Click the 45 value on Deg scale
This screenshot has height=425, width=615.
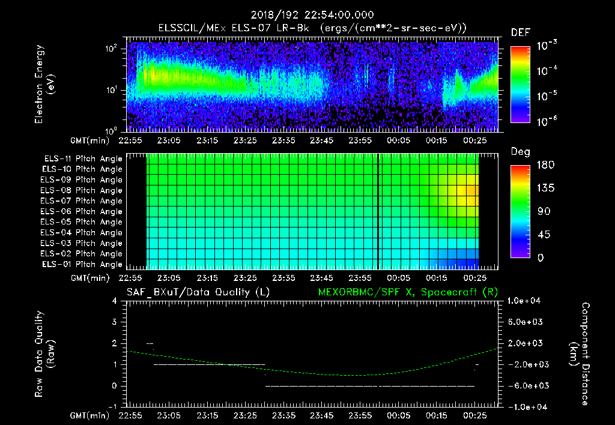click(544, 235)
